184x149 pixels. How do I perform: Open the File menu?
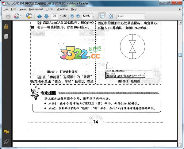[6, 9]
